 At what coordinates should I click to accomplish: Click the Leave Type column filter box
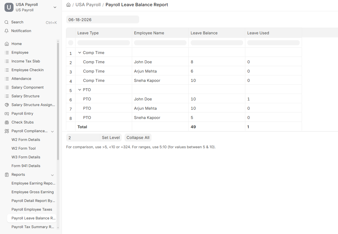point(104,43)
